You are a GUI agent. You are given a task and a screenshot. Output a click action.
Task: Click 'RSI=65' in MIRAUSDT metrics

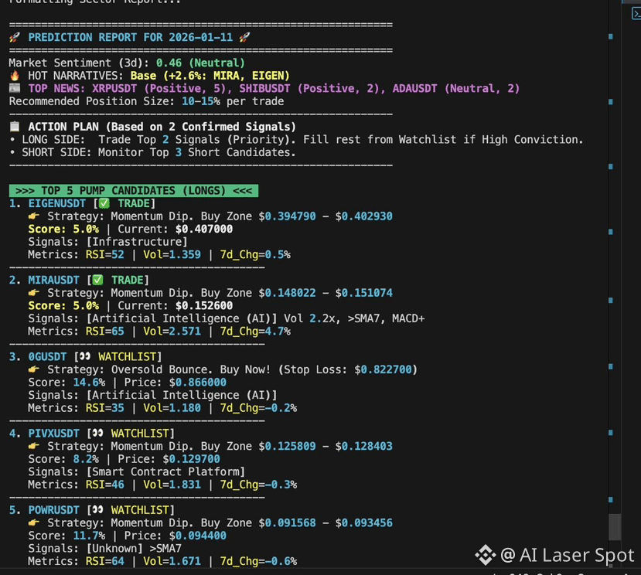pos(104,331)
